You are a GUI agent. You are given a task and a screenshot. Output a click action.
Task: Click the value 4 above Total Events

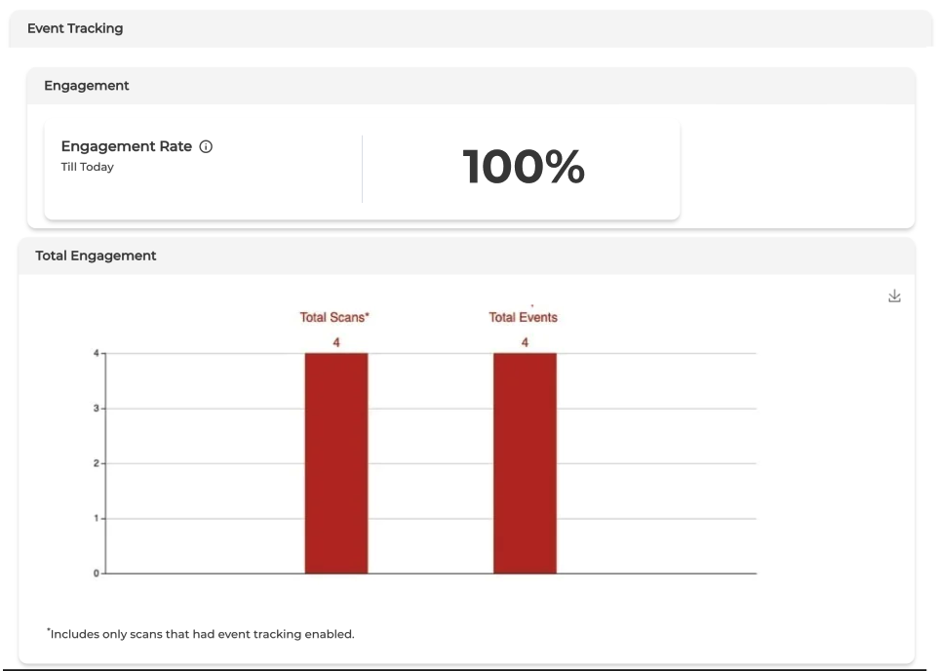pyautogui.click(x=525, y=342)
